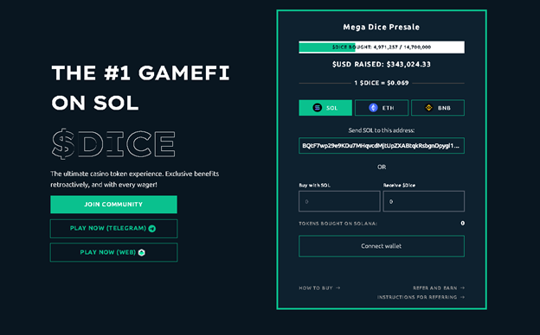Click the $DICE bought progress bar

(x=382, y=47)
